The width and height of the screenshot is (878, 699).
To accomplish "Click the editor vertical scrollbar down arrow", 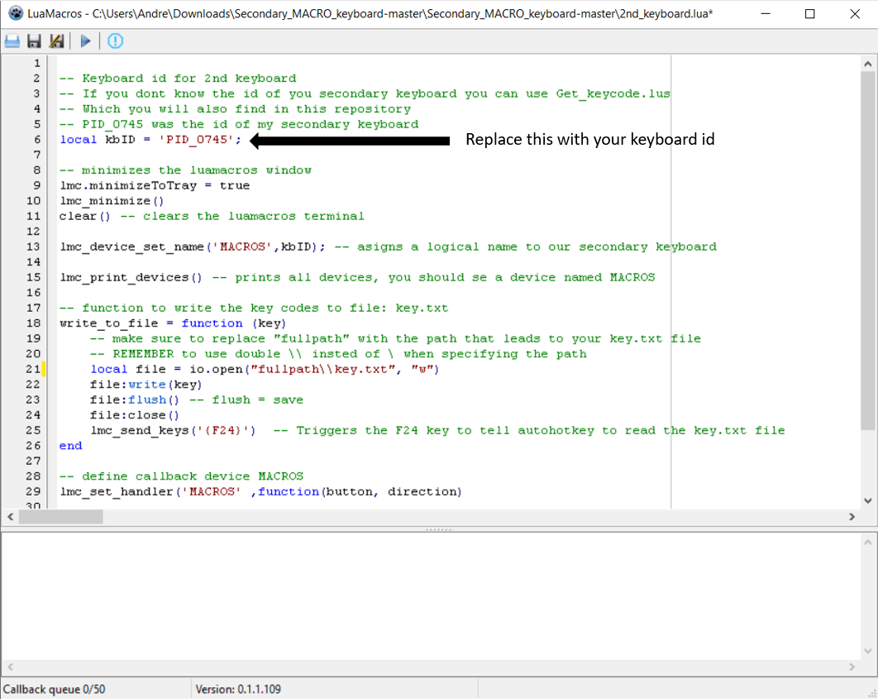I will tap(868, 500).
